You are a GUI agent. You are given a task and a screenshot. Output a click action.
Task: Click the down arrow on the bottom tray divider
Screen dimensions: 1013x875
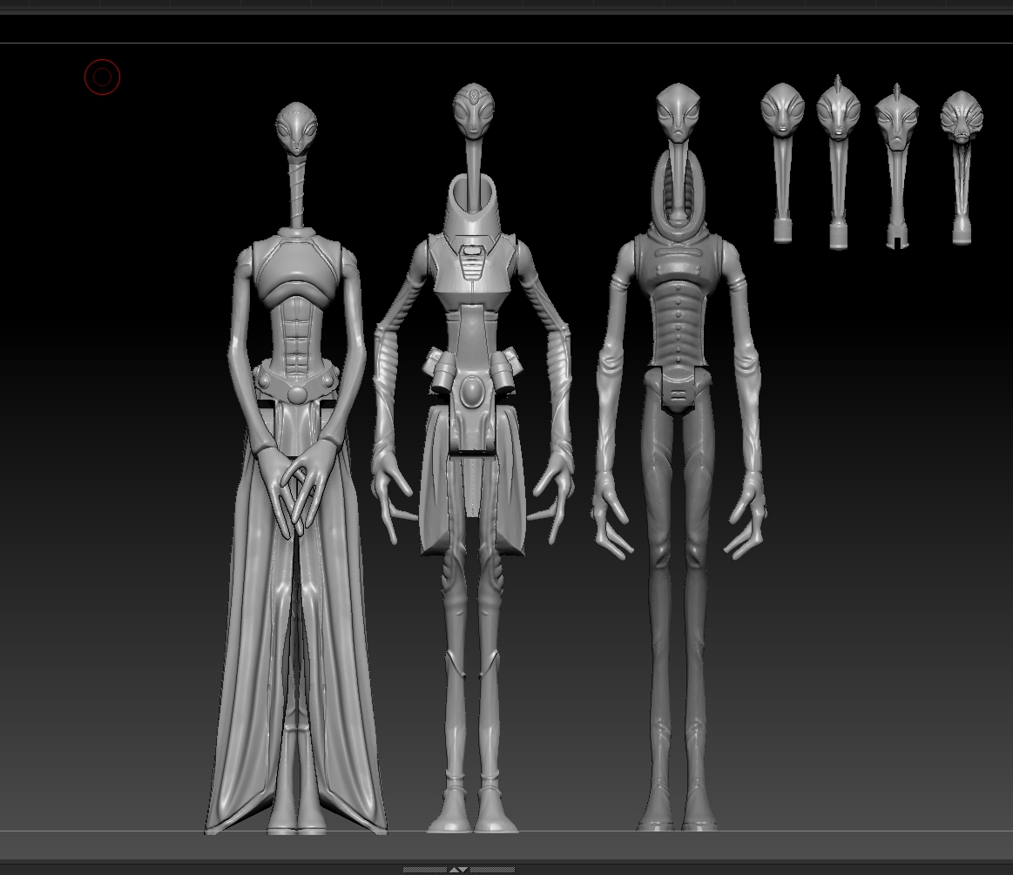[463, 870]
